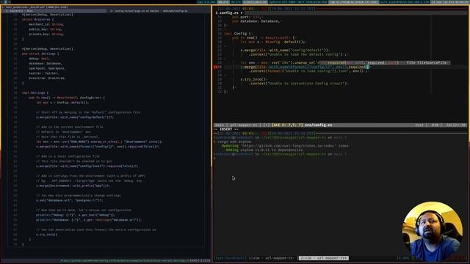Click src/config.rs in the Vim status line
The height and width of the screenshot is (264, 470).
(318, 125)
